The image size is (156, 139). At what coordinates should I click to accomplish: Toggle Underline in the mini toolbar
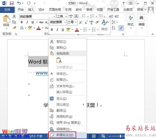pyautogui.click(x=63, y=30)
